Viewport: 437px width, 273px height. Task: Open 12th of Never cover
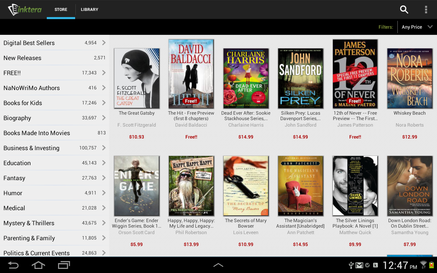(x=355, y=74)
